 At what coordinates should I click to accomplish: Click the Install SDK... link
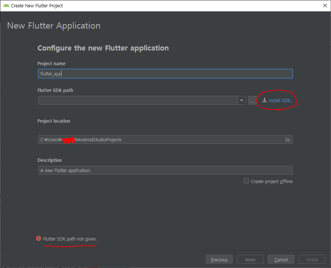[x=281, y=101]
